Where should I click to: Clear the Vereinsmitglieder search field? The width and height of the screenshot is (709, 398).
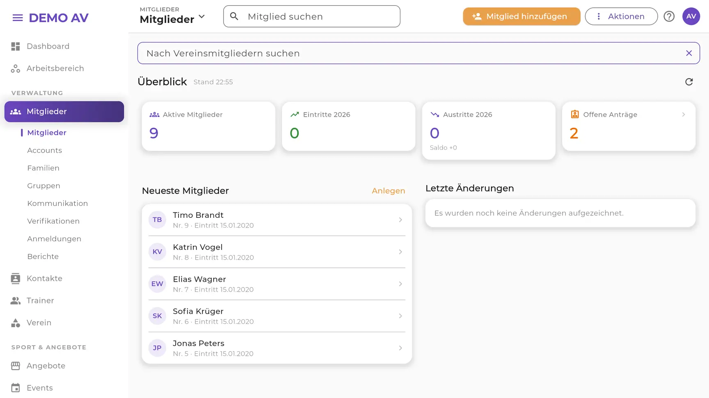pos(689,53)
